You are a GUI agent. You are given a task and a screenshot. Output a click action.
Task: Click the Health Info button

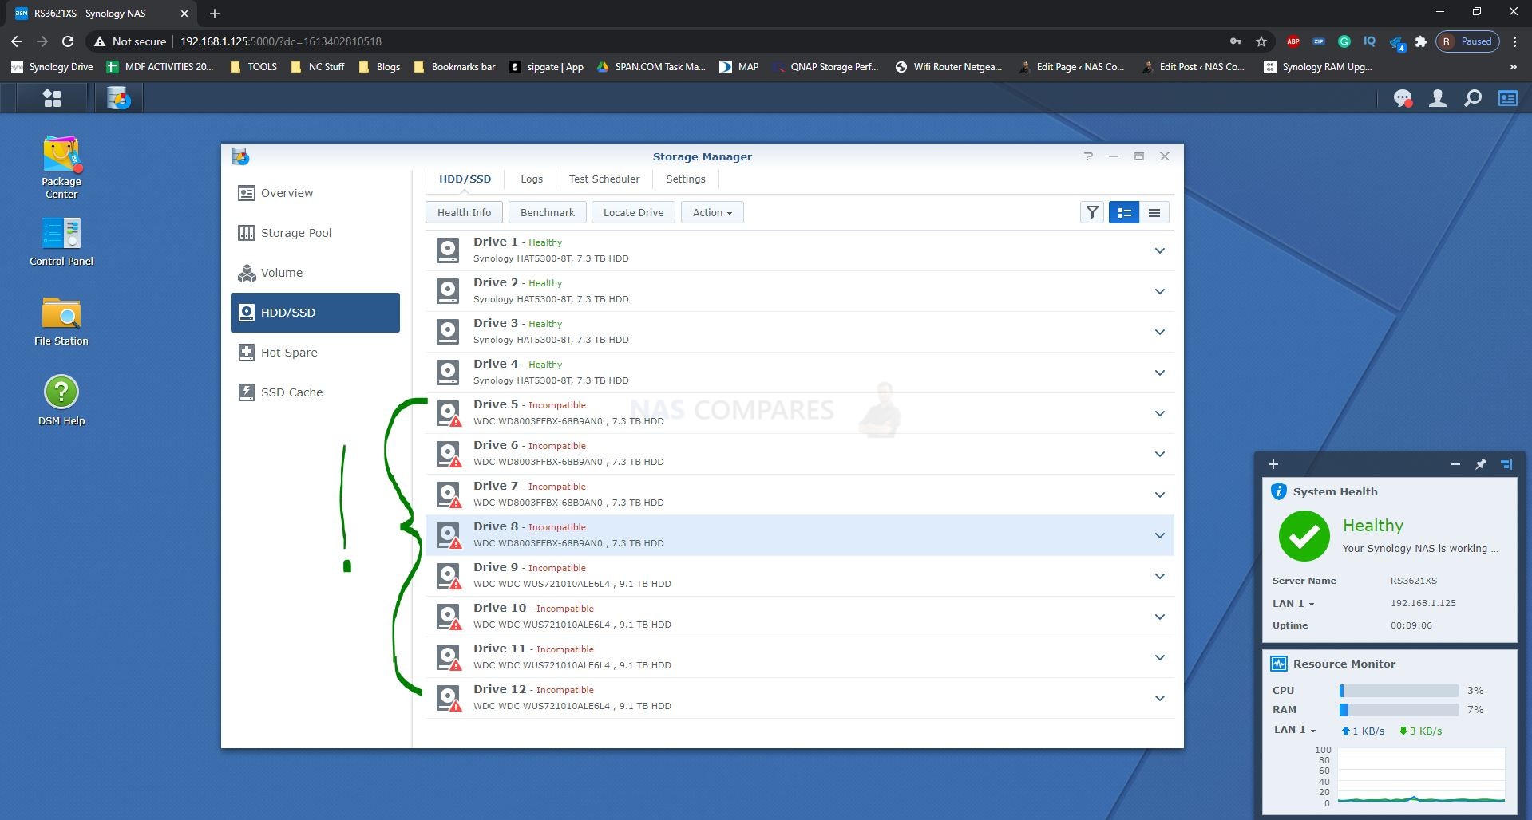464,212
